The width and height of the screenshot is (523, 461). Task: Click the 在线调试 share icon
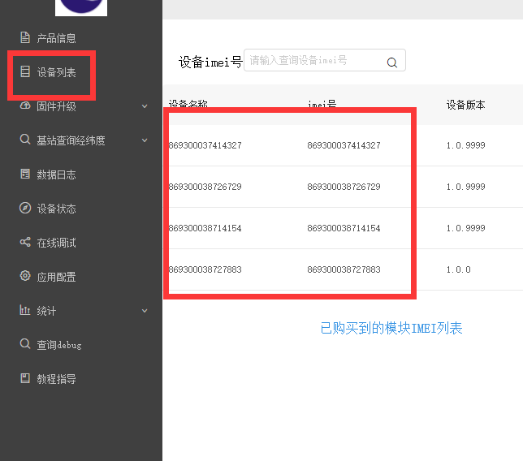coord(25,243)
